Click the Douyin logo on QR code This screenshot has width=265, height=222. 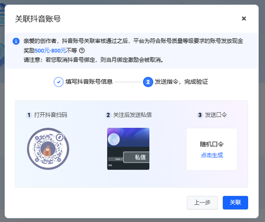tap(60, 137)
